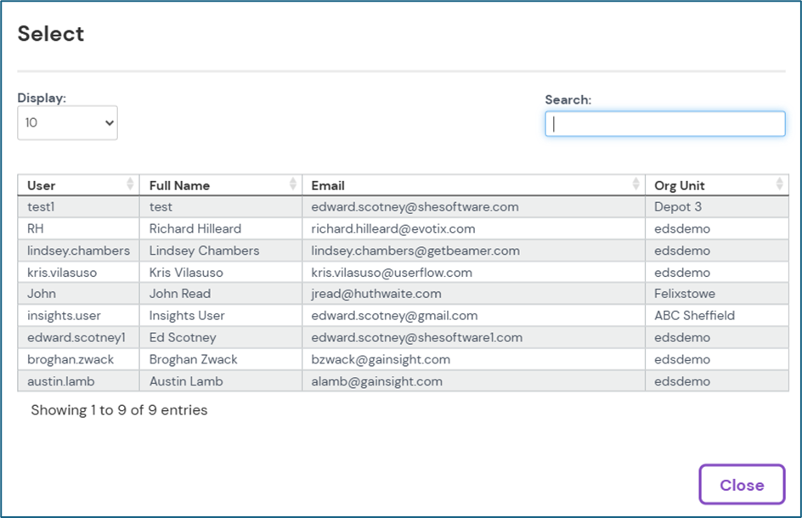Click sort arrows icon in Full Name column
Viewport: 802px width, 518px height.
point(293,184)
